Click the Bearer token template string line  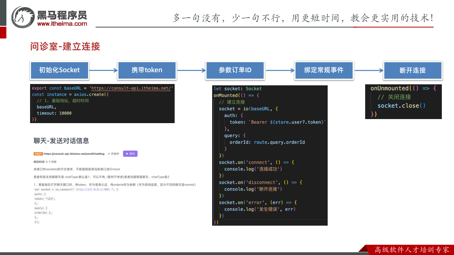pos(278,122)
